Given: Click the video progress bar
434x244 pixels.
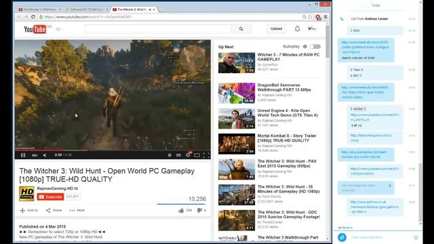Looking at the screenshot, I should click(x=113, y=150).
